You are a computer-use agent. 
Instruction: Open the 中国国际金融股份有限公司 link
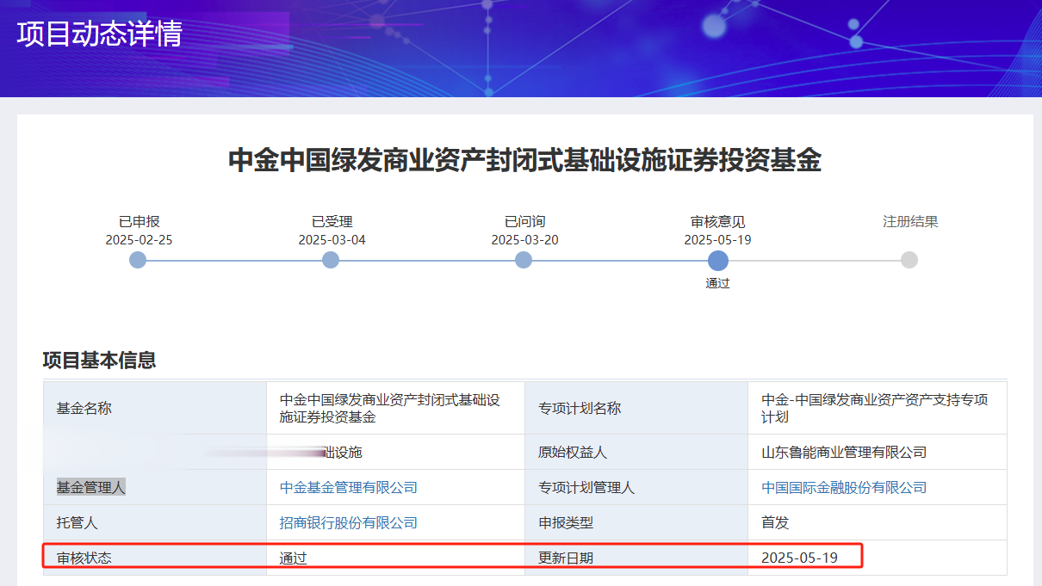tap(844, 488)
